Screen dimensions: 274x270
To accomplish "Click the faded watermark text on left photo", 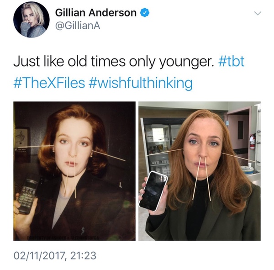I will coord(63,238).
